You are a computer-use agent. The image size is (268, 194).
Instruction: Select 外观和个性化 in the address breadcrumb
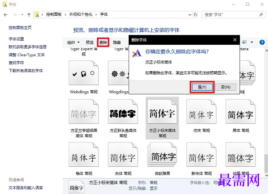click(x=81, y=14)
